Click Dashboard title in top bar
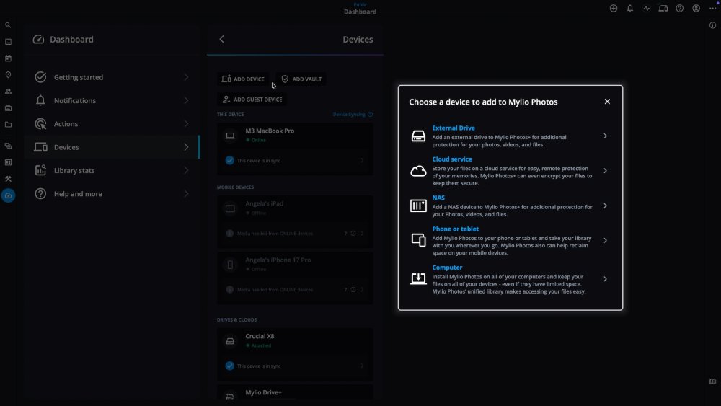 (x=360, y=12)
